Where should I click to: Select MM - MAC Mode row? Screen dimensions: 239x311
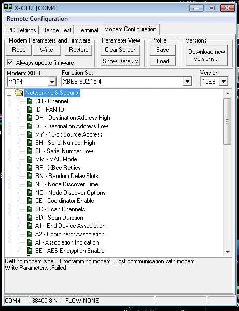[56, 159]
